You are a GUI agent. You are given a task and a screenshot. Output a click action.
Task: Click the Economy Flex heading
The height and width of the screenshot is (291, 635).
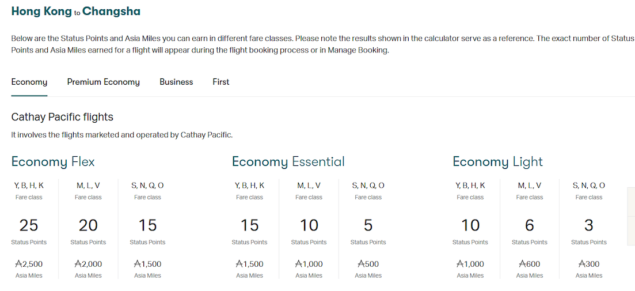[53, 162]
